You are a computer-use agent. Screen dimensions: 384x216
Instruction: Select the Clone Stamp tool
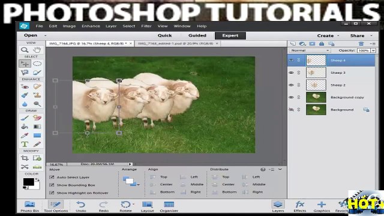pyautogui.click(x=37, y=95)
